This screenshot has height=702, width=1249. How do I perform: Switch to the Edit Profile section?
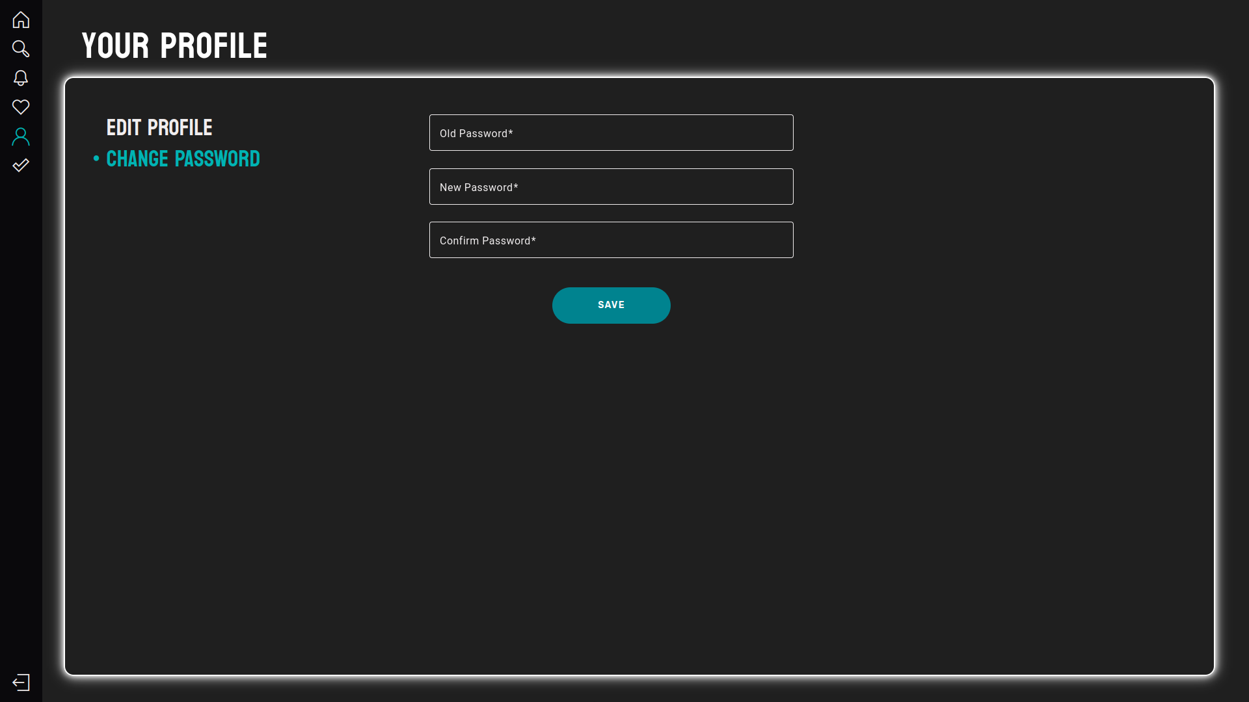click(x=159, y=127)
